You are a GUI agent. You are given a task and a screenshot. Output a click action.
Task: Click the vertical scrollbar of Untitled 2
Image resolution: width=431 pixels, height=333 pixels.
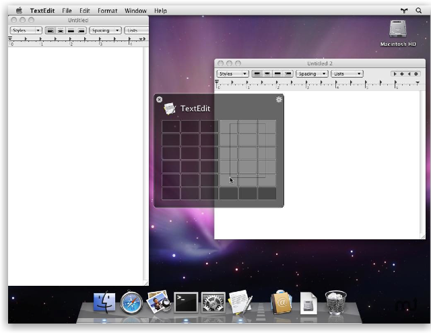(422, 162)
